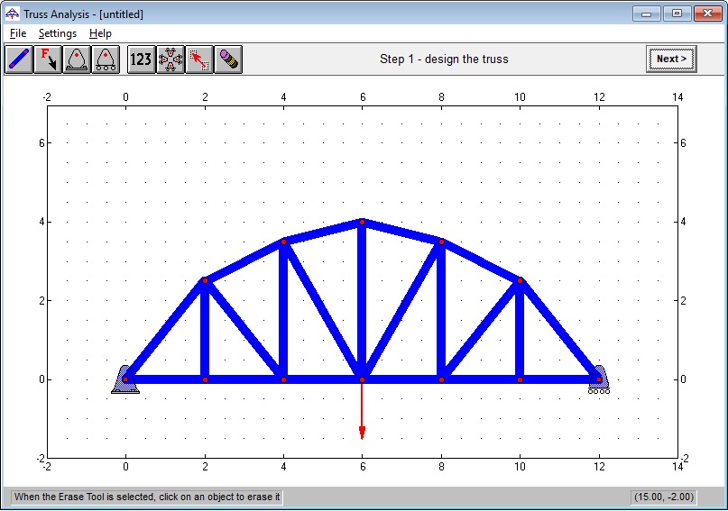Click the pinned support at the left end
Screen dimensions: 728x511
(x=125, y=379)
